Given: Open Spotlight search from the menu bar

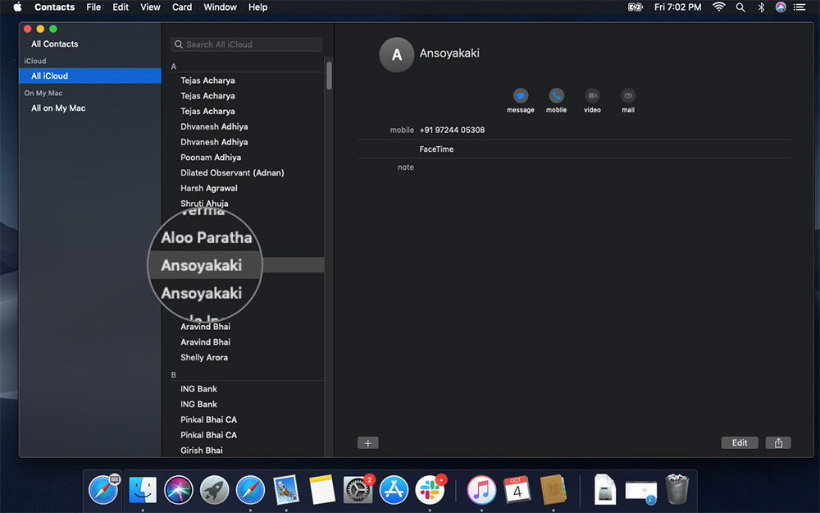Looking at the screenshot, I should click(x=740, y=7).
